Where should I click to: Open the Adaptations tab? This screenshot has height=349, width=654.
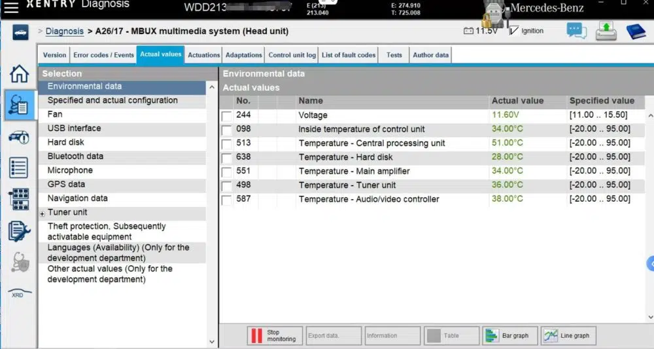243,55
